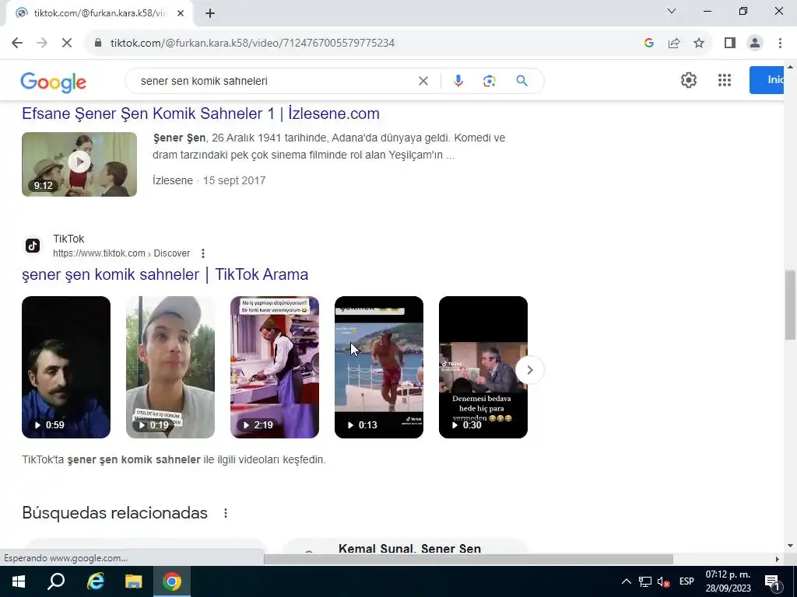The width and height of the screenshot is (797, 597).
Task: Open the muted volume tray icon
Action: tap(663, 581)
